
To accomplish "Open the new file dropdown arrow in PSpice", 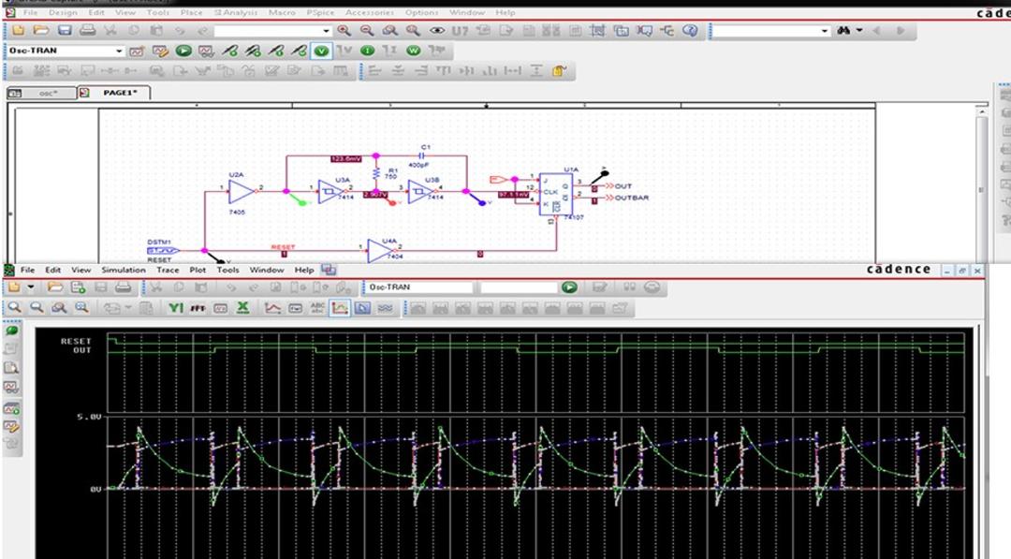I will (30, 287).
